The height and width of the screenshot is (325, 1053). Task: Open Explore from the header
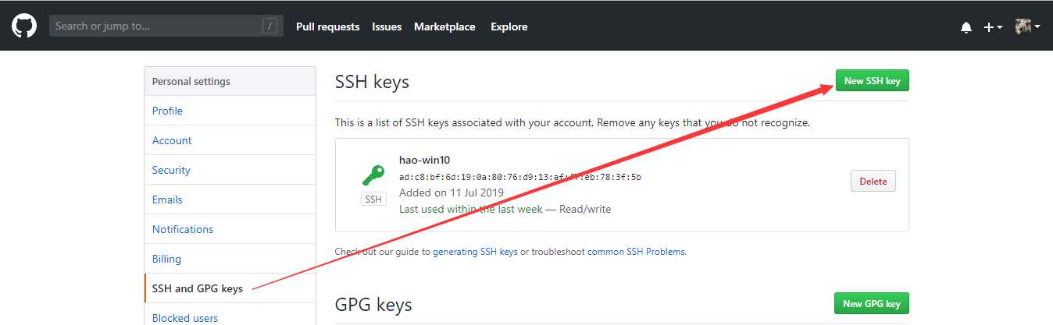[509, 26]
